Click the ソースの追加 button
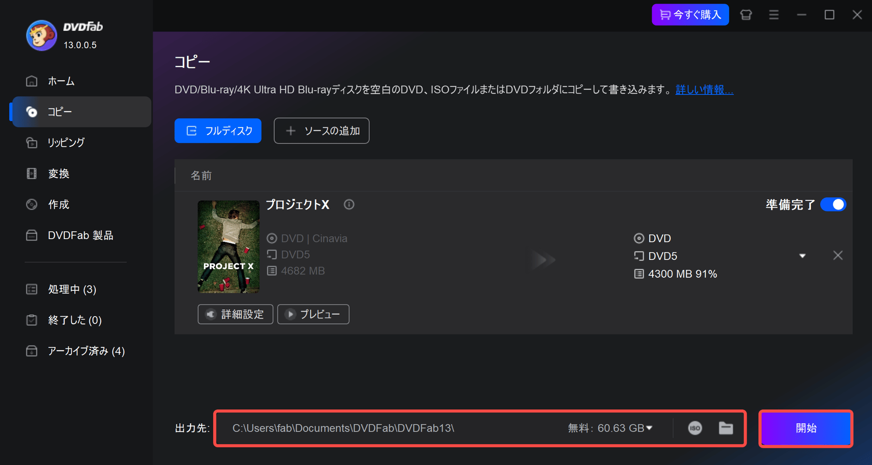Screen dimensions: 872x465 [322, 131]
